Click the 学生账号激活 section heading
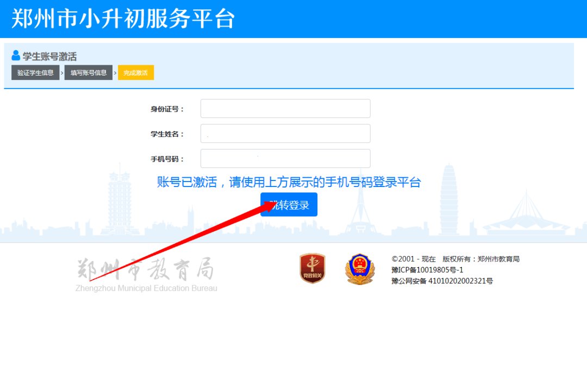The height and width of the screenshot is (368, 587). [x=49, y=57]
